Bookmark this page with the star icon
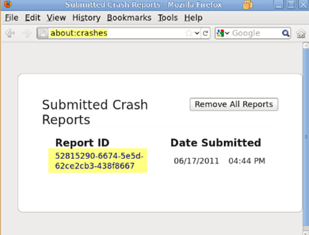Viewport: 309px width, 235px height. click(x=189, y=33)
